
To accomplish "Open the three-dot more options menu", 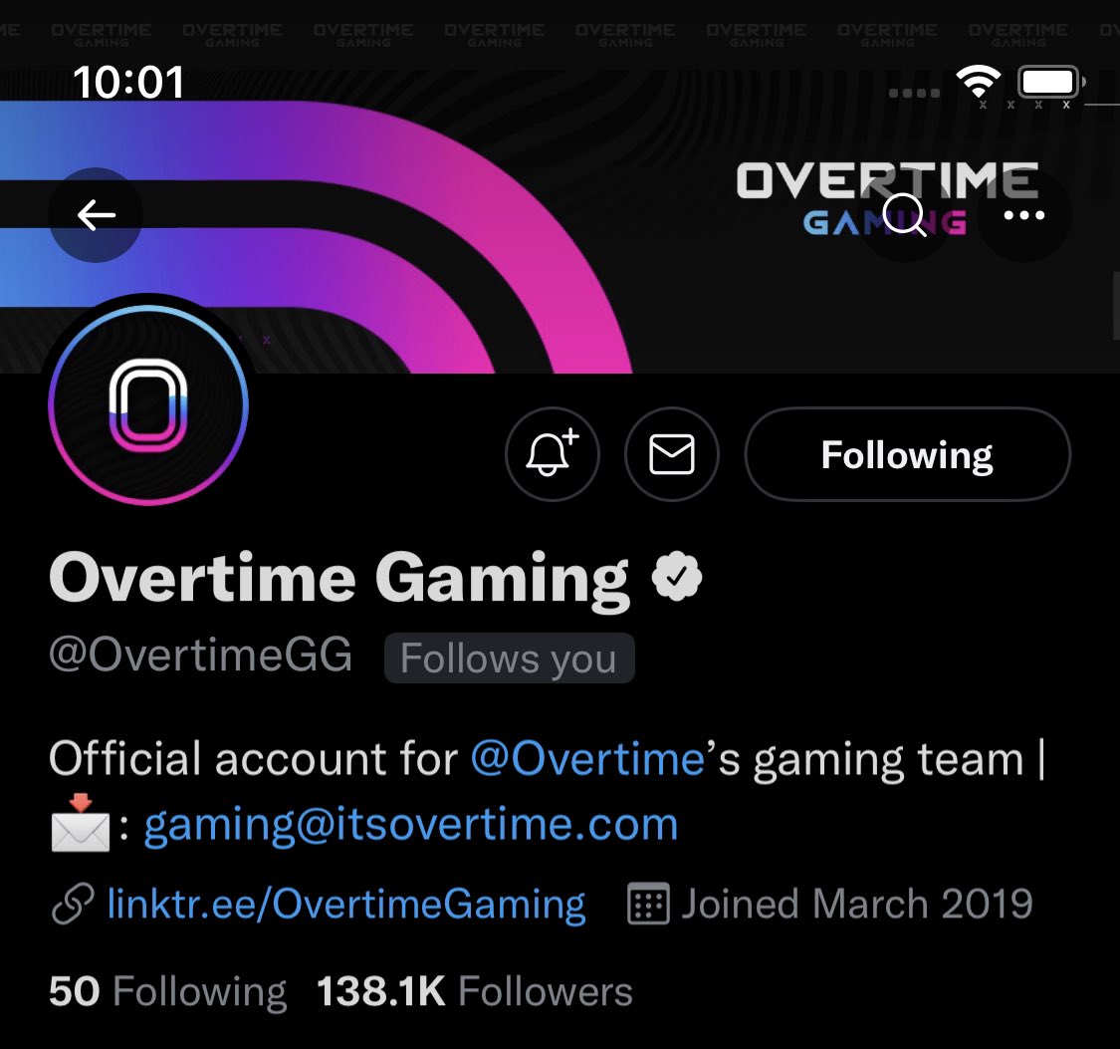I will pos(1023,215).
